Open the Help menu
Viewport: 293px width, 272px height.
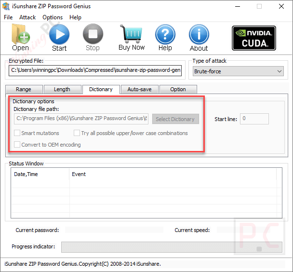[75, 17]
